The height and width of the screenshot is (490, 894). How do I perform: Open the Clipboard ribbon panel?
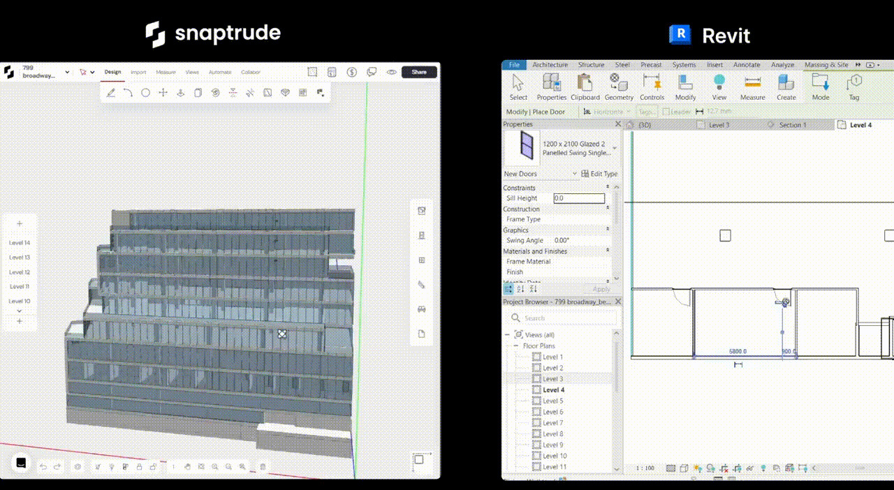tap(585, 87)
